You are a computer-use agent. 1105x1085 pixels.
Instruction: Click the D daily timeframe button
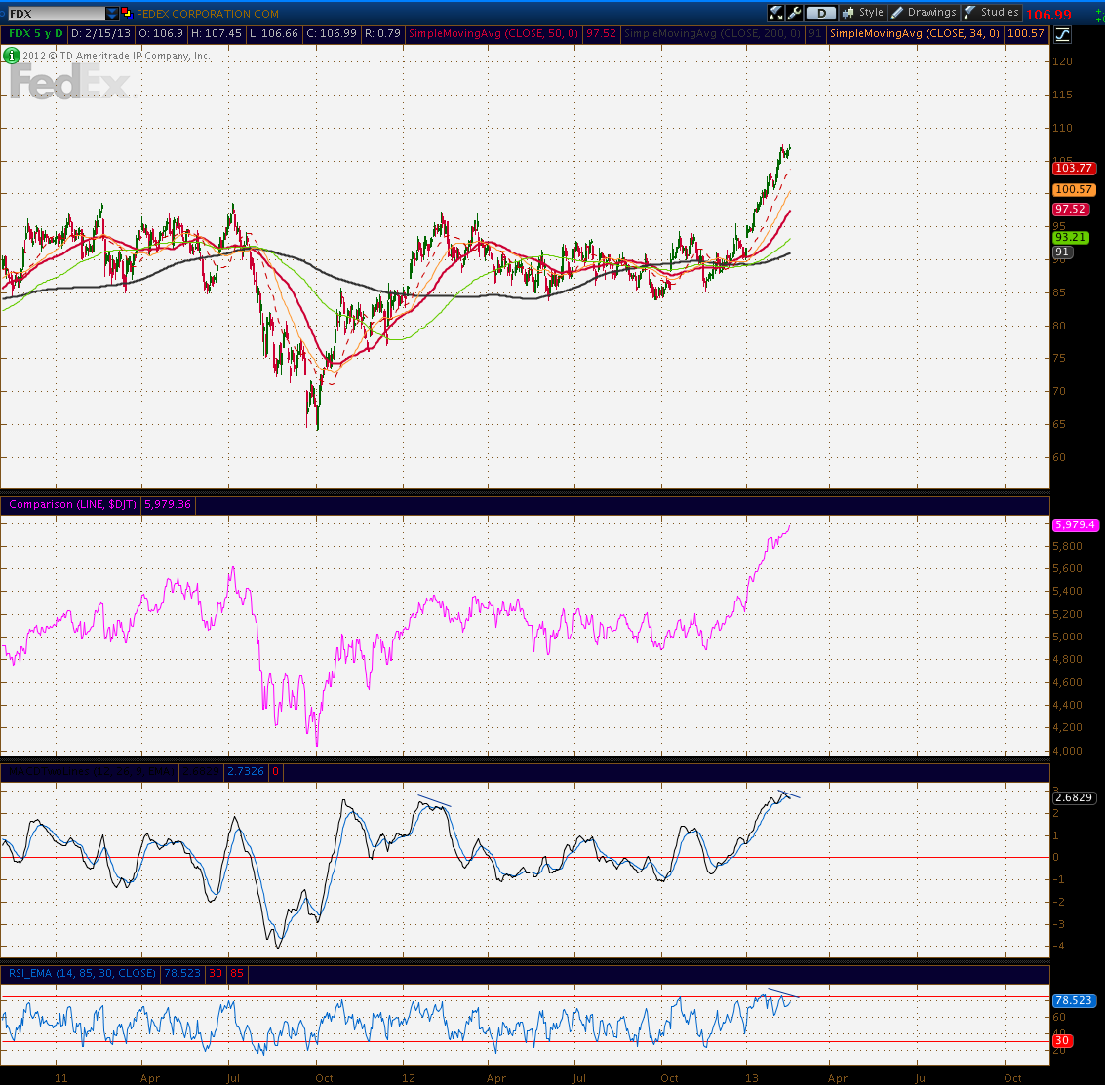[820, 13]
